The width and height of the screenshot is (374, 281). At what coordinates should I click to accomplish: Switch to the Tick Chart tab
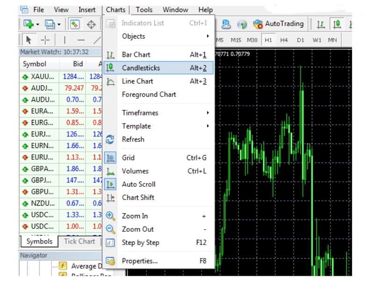tap(79, 242)
